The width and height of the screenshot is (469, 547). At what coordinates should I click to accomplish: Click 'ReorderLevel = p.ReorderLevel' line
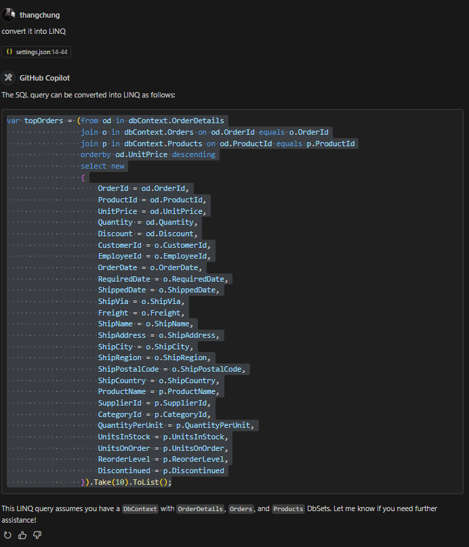pyautogui.click(x=163, y=459)
